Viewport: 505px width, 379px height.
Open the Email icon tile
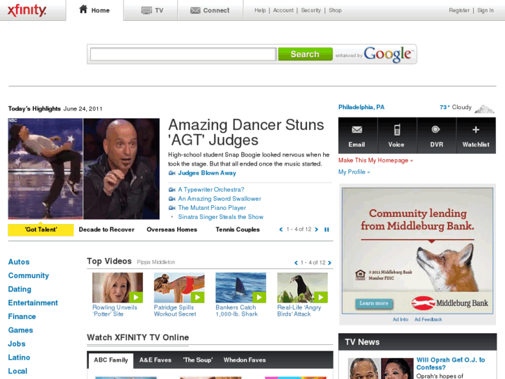[357, 136]
